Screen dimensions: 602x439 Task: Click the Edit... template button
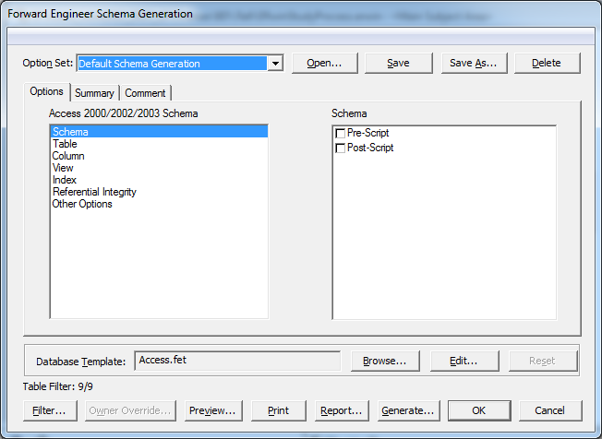[464, 361]
